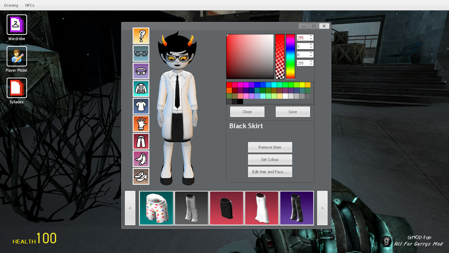Click the Set Colour button
This screenshot has height=253, width=449.
tap(270, 160)
